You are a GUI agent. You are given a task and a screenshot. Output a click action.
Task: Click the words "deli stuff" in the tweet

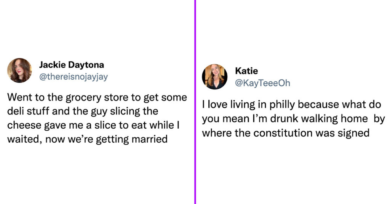28,111
